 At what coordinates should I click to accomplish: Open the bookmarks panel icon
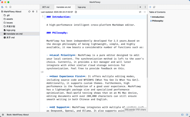[x=10, y=7]
